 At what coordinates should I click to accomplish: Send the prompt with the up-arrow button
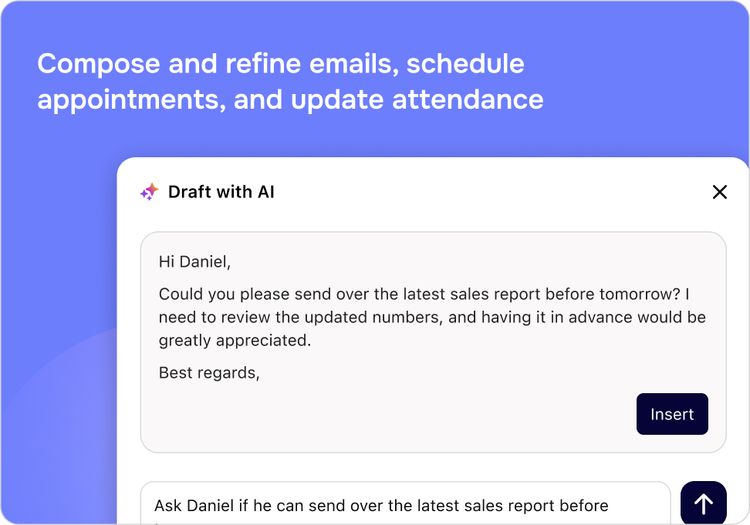(x=703, y=503)
